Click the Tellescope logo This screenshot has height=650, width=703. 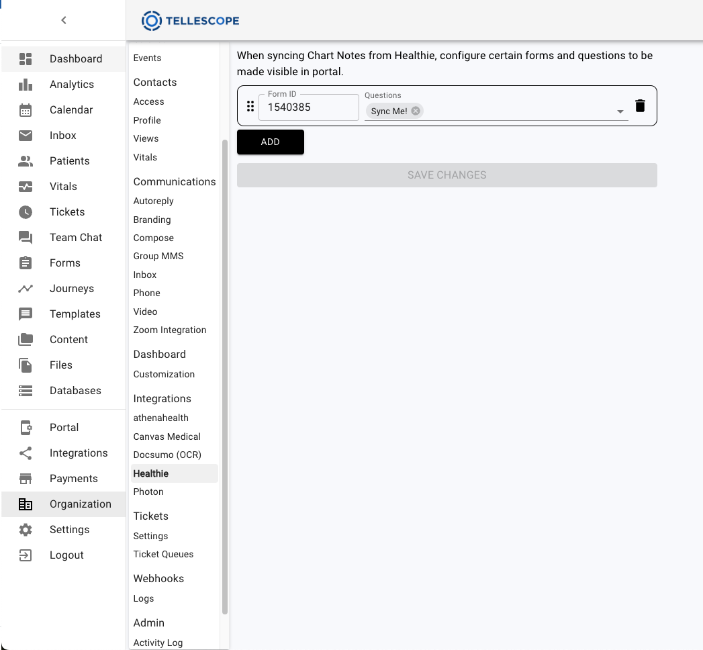click(x=191, y=21)
